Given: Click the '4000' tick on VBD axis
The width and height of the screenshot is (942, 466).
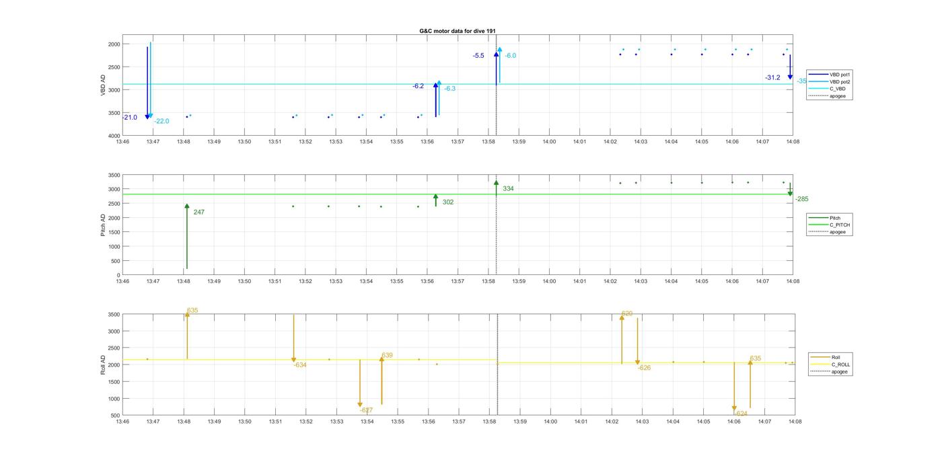Looking at the screenshot, I should pyautogui.click(x=114, y=136).
